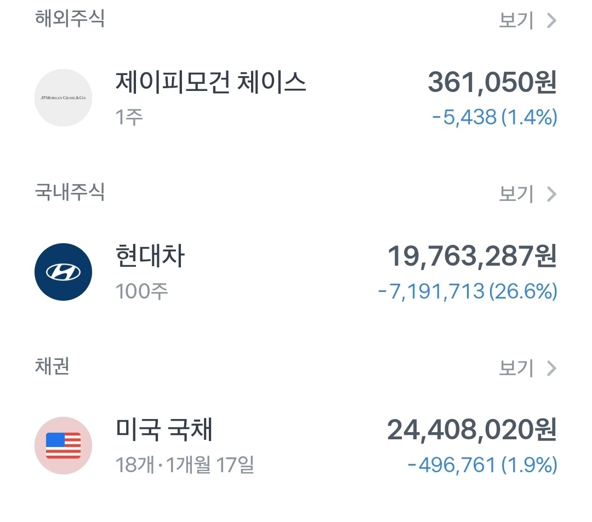Tap the 24,408,020원 valuation amount
Viewport: 592px width, 522px height.
click(472, 430)
